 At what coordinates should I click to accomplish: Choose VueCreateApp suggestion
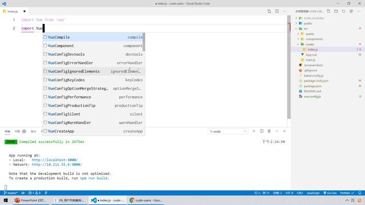coord(93,131)
